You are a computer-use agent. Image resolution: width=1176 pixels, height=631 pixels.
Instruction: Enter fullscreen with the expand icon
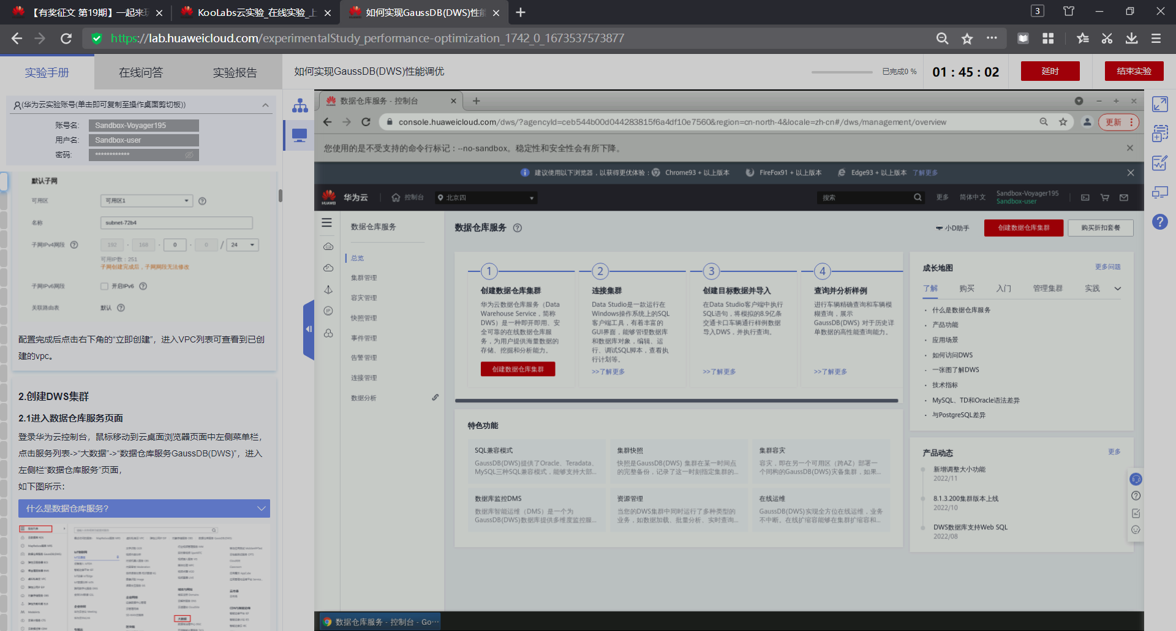tap(1160, 104)
